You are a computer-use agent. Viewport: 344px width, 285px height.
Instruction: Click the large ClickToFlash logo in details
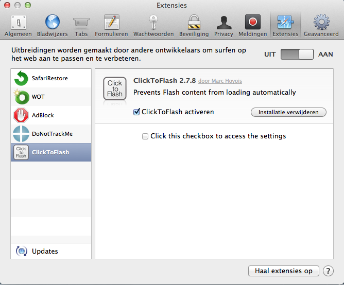click(115, 88)
